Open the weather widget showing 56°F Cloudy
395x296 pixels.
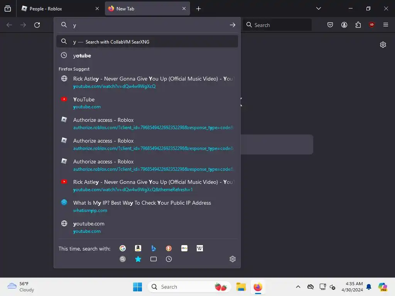[x=21, y=287]
